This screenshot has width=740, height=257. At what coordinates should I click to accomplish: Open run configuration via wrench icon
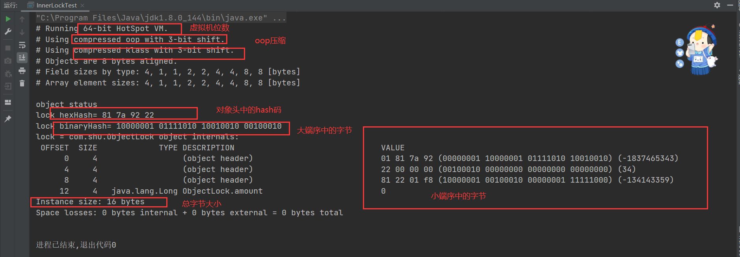click(x=8, y=31)
